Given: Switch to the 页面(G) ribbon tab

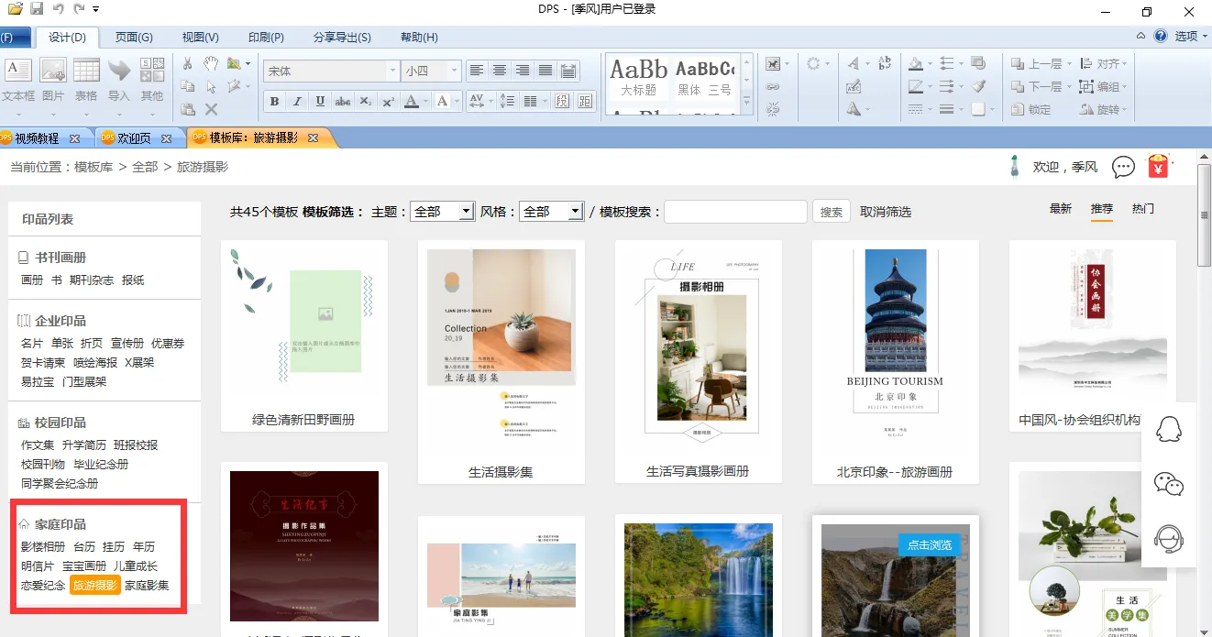Looking at the screenshot, I should (x=134, y=38).
